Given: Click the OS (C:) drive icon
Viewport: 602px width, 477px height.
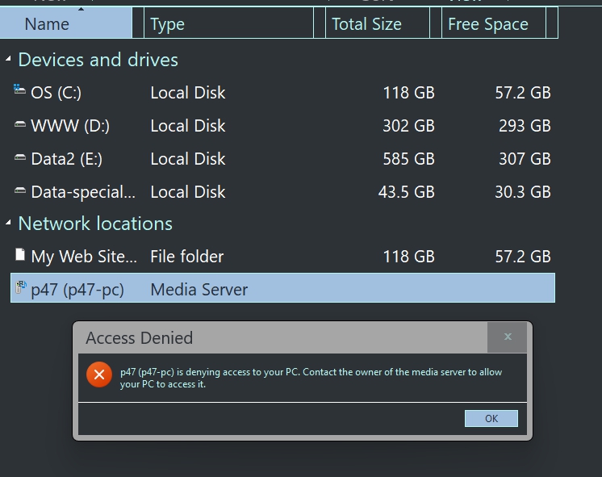Looking at the screenshot, I should tap(20, 91).
